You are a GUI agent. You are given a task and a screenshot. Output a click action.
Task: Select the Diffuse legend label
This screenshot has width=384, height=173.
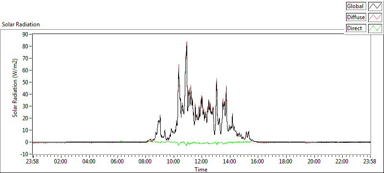click(x=356, y=17)
